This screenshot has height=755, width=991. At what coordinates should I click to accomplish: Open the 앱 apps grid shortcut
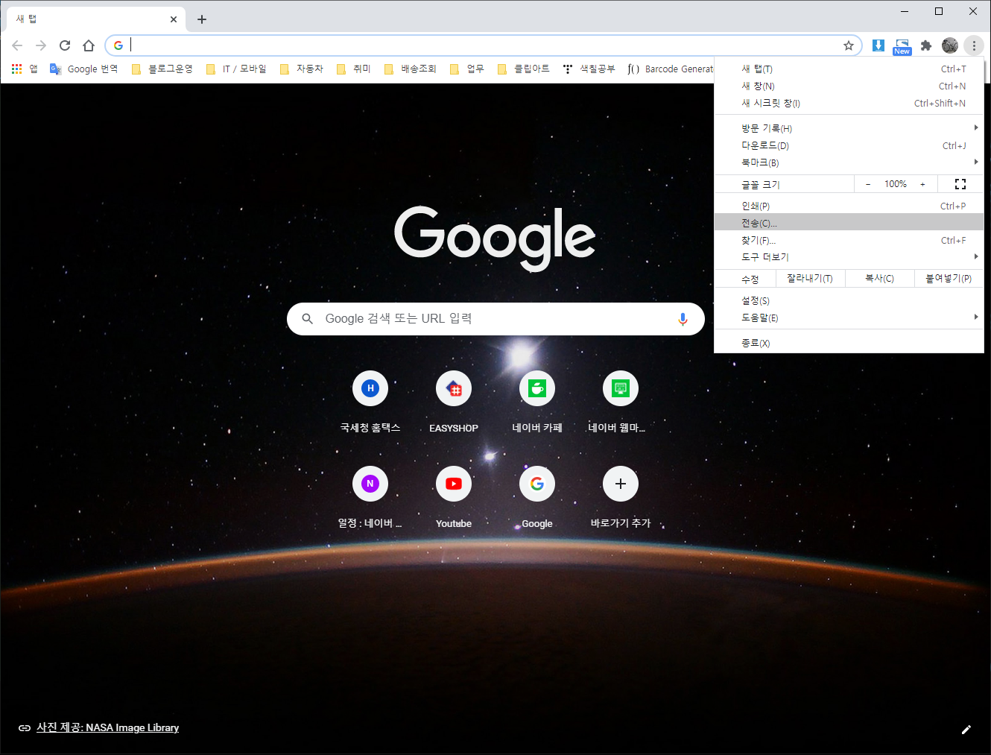tap(25, 69)
